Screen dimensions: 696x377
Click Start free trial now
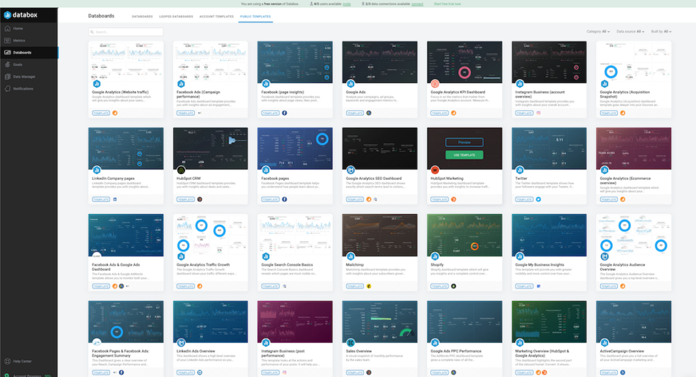447,4
